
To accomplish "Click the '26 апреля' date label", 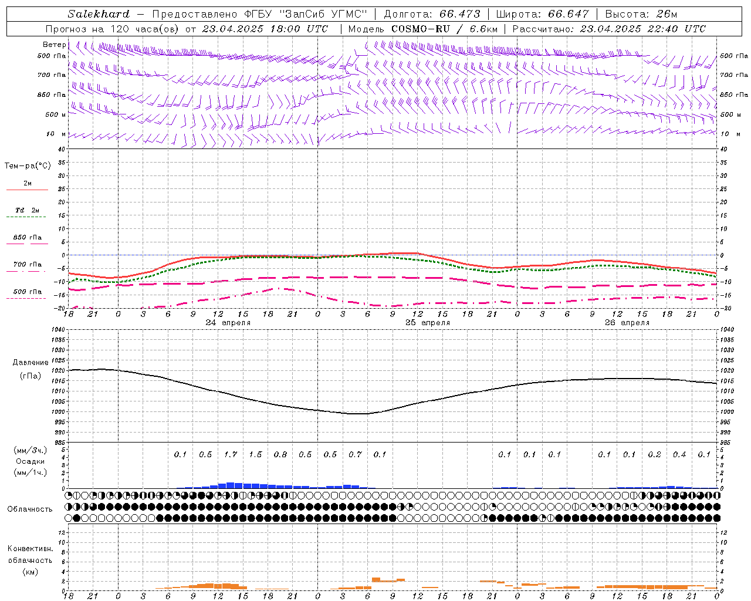I will [627, 323].
